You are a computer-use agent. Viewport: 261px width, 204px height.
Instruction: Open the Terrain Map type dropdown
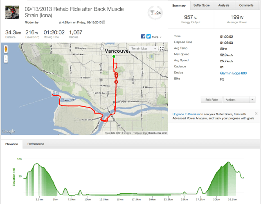144,49
